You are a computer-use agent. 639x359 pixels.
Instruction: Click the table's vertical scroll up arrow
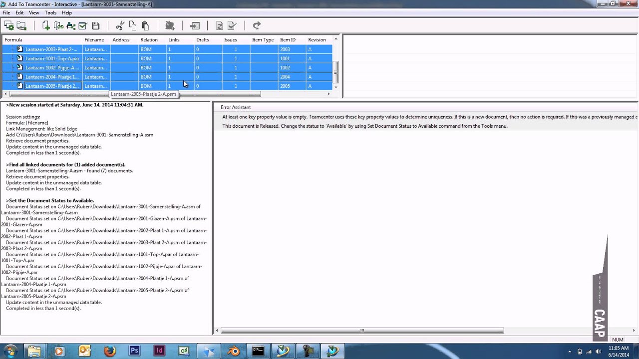coord(336,39)
